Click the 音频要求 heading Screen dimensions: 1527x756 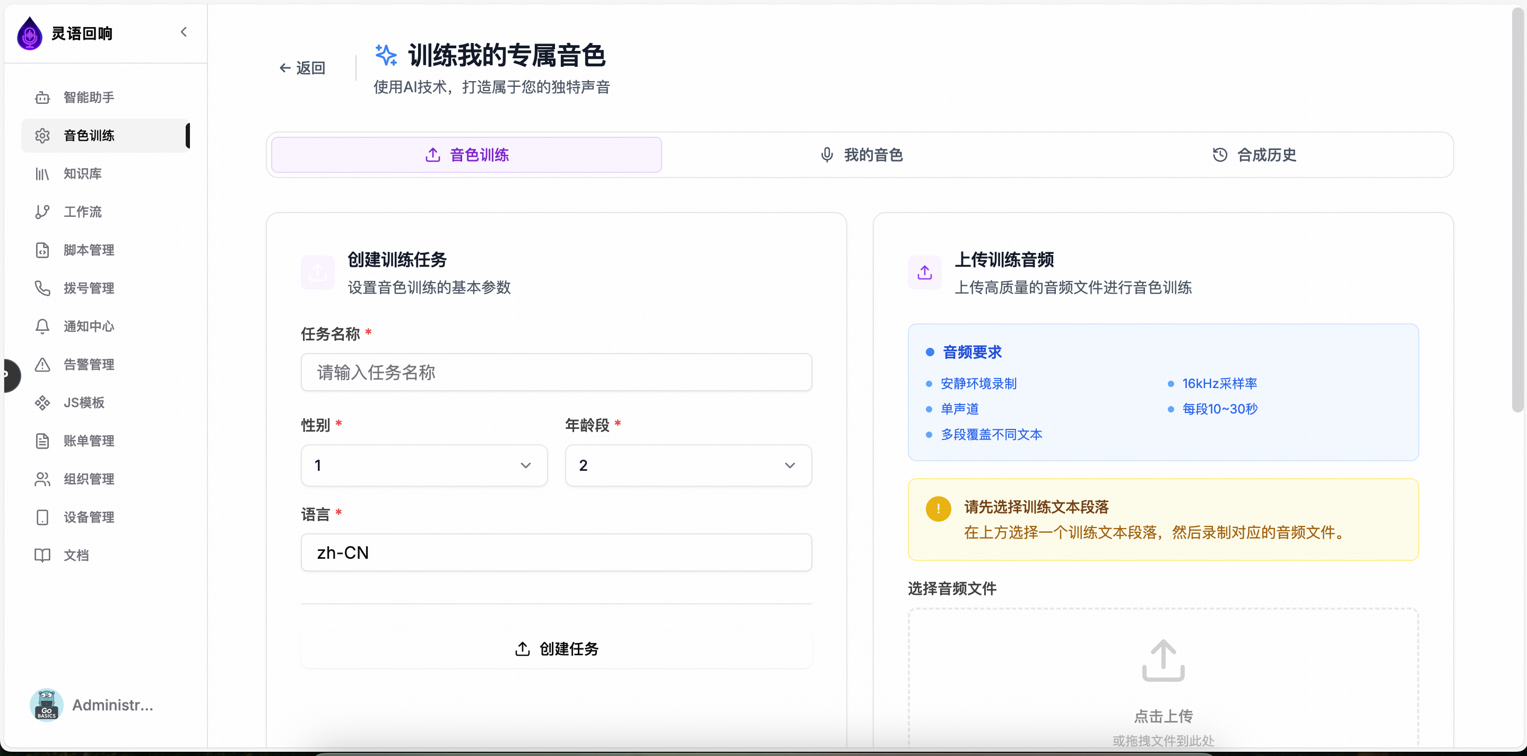(972, 353)
